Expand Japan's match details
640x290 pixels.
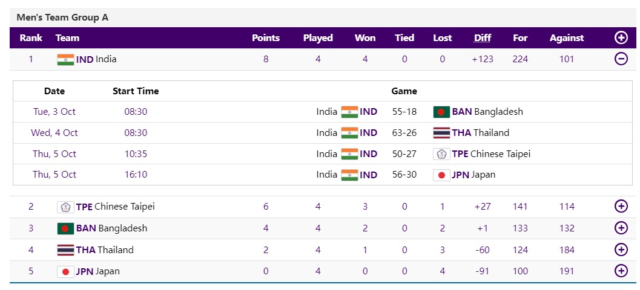pos(621,271)
